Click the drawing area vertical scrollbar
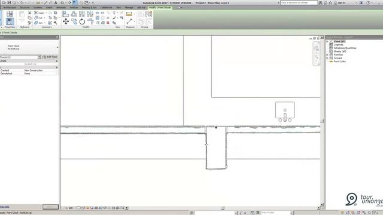The image size is (383, 215). click(322, 121)
